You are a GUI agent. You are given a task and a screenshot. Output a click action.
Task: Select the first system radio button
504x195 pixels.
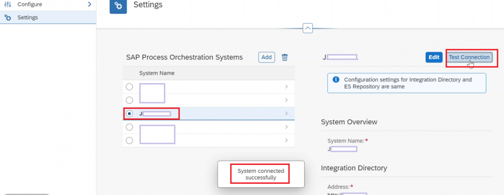(129, 87)
